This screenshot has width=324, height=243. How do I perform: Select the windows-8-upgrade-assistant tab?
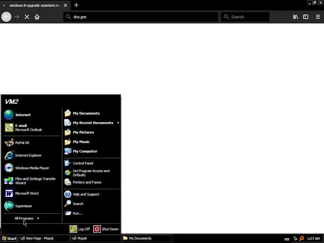click(35, 5)
